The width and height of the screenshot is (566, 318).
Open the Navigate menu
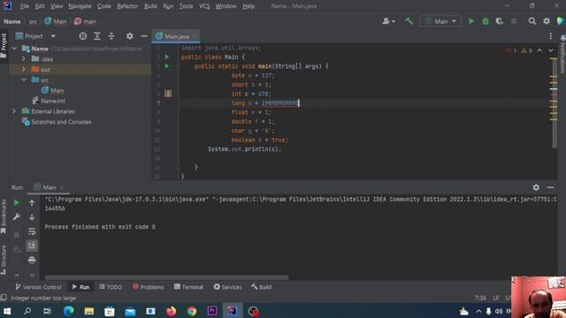point(80,6)
